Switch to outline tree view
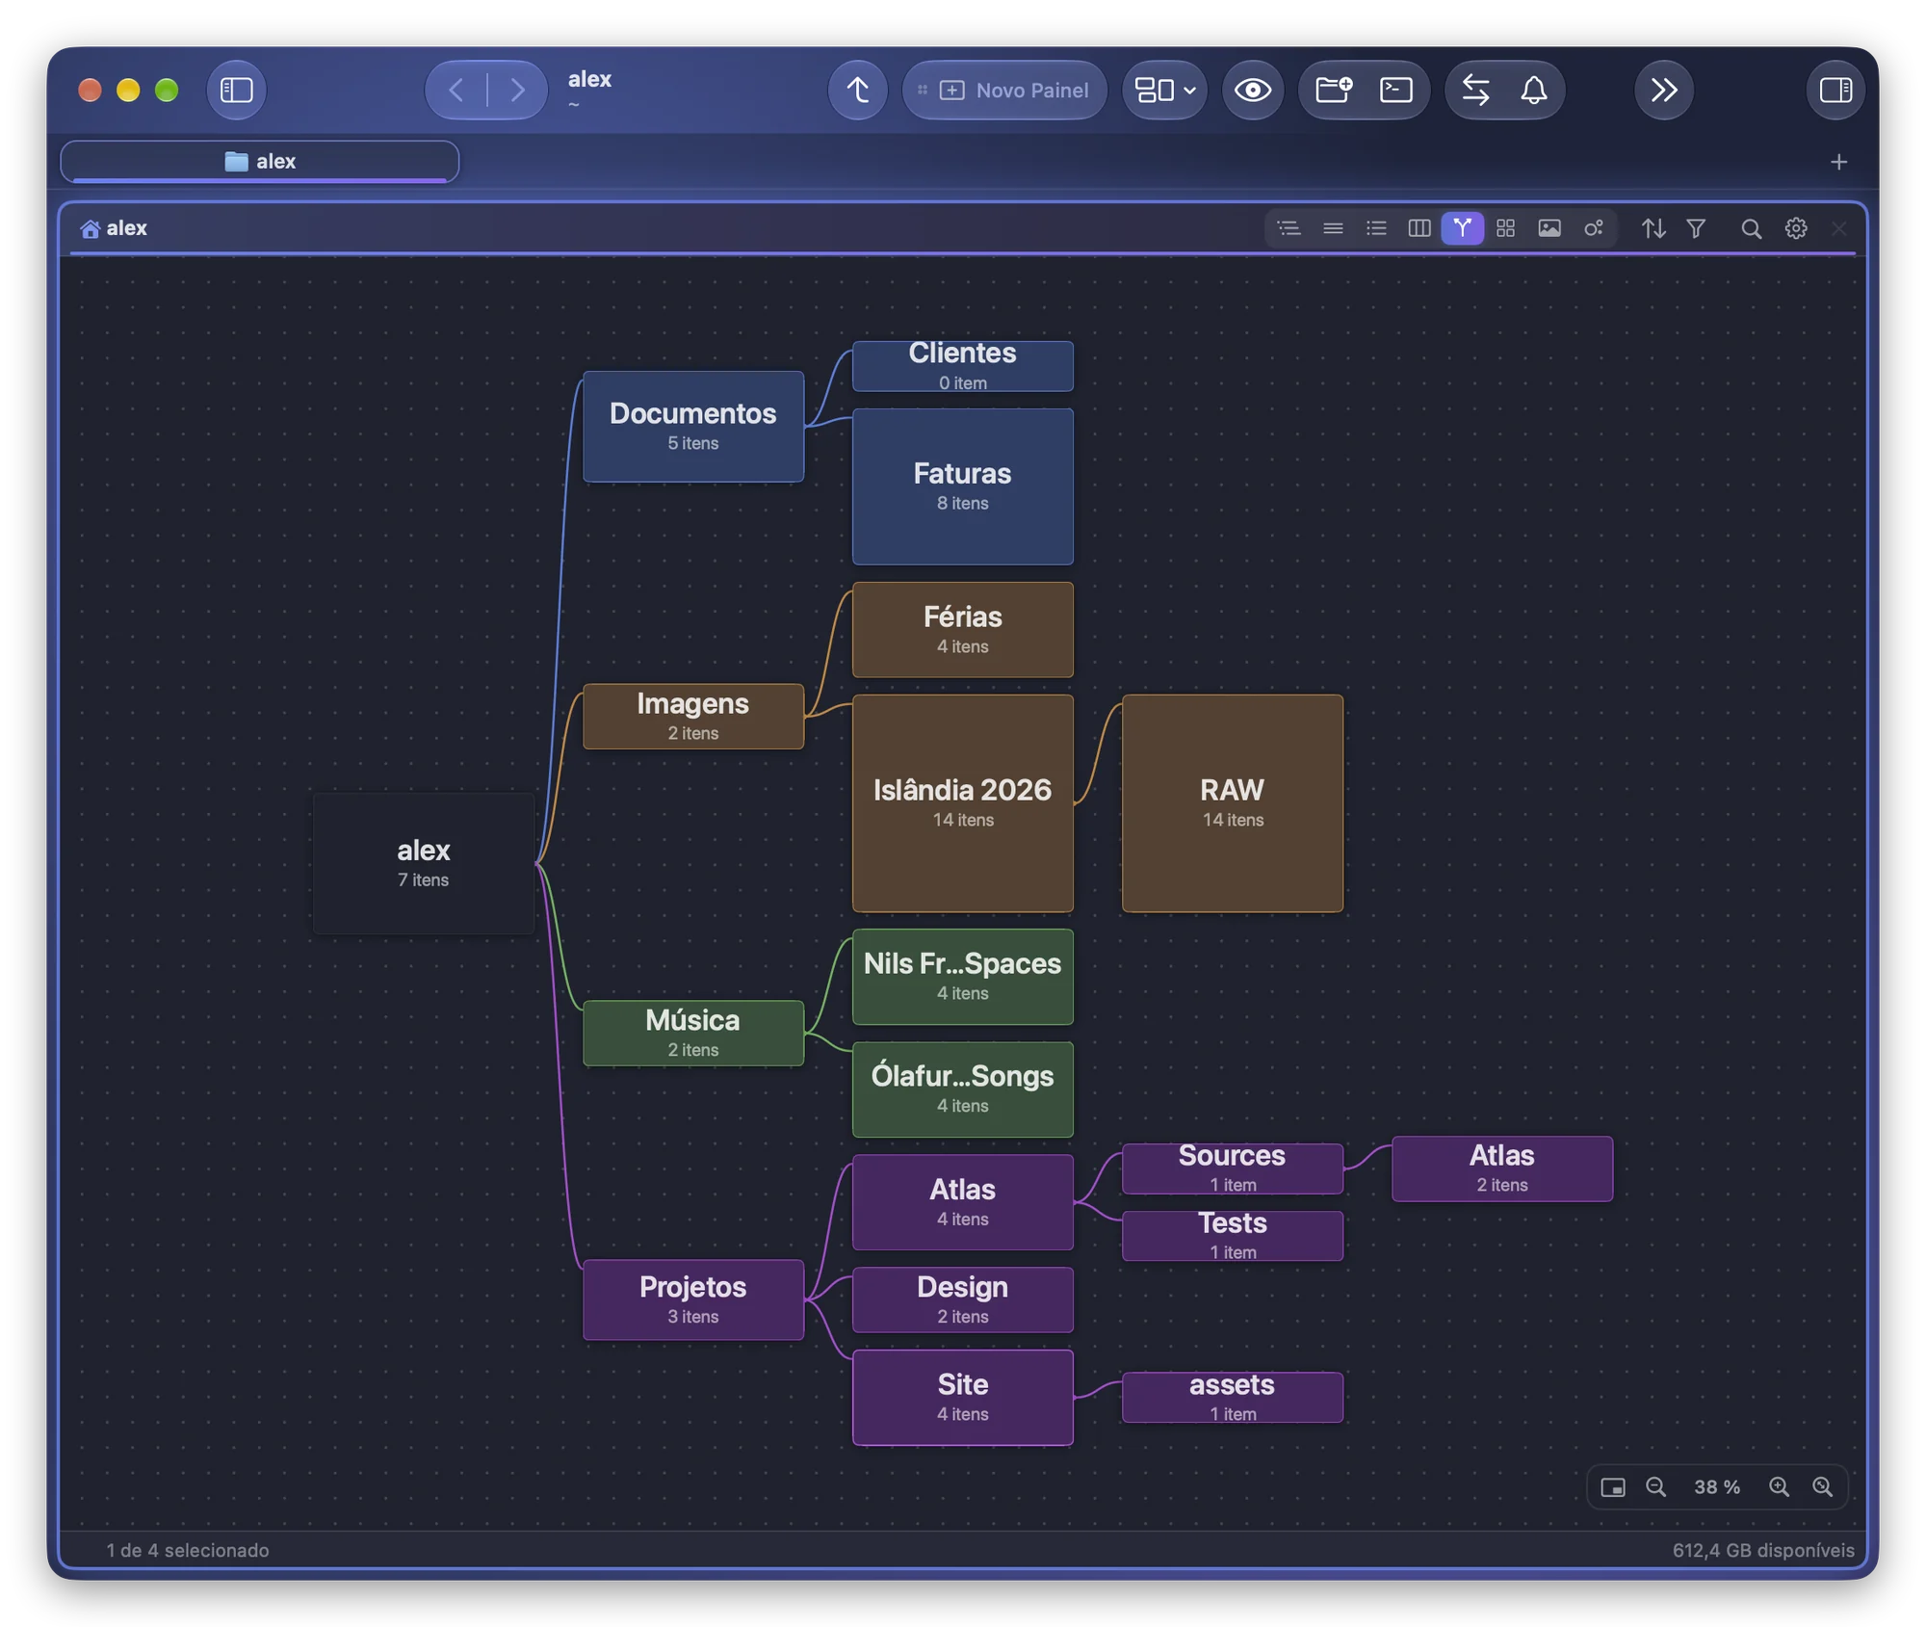The width and height of the screenshot is (1926, 1627). (x=1288, y=228)
